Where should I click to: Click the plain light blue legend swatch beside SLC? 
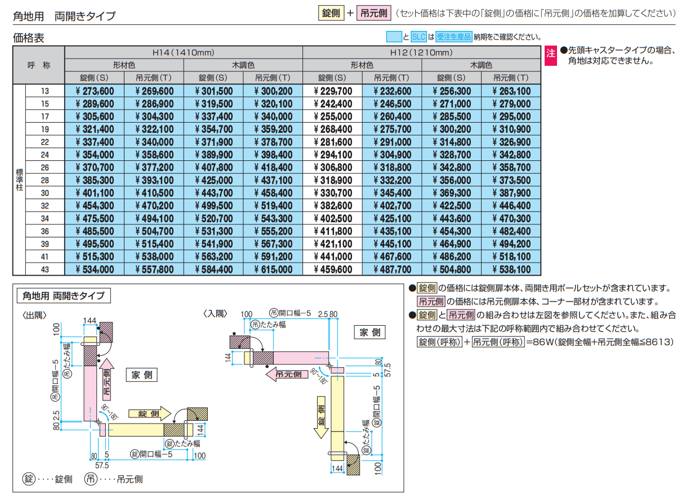point(394,37)
